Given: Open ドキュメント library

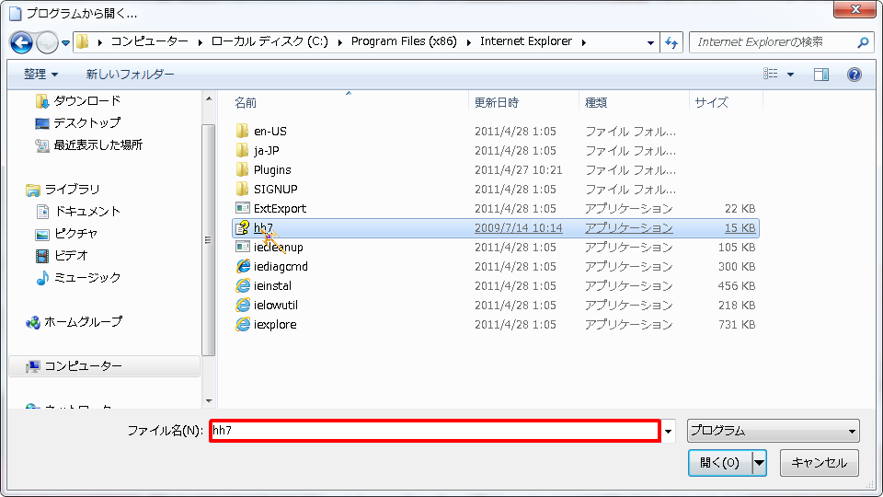Looking at the screenshot, I should (77, 212).
